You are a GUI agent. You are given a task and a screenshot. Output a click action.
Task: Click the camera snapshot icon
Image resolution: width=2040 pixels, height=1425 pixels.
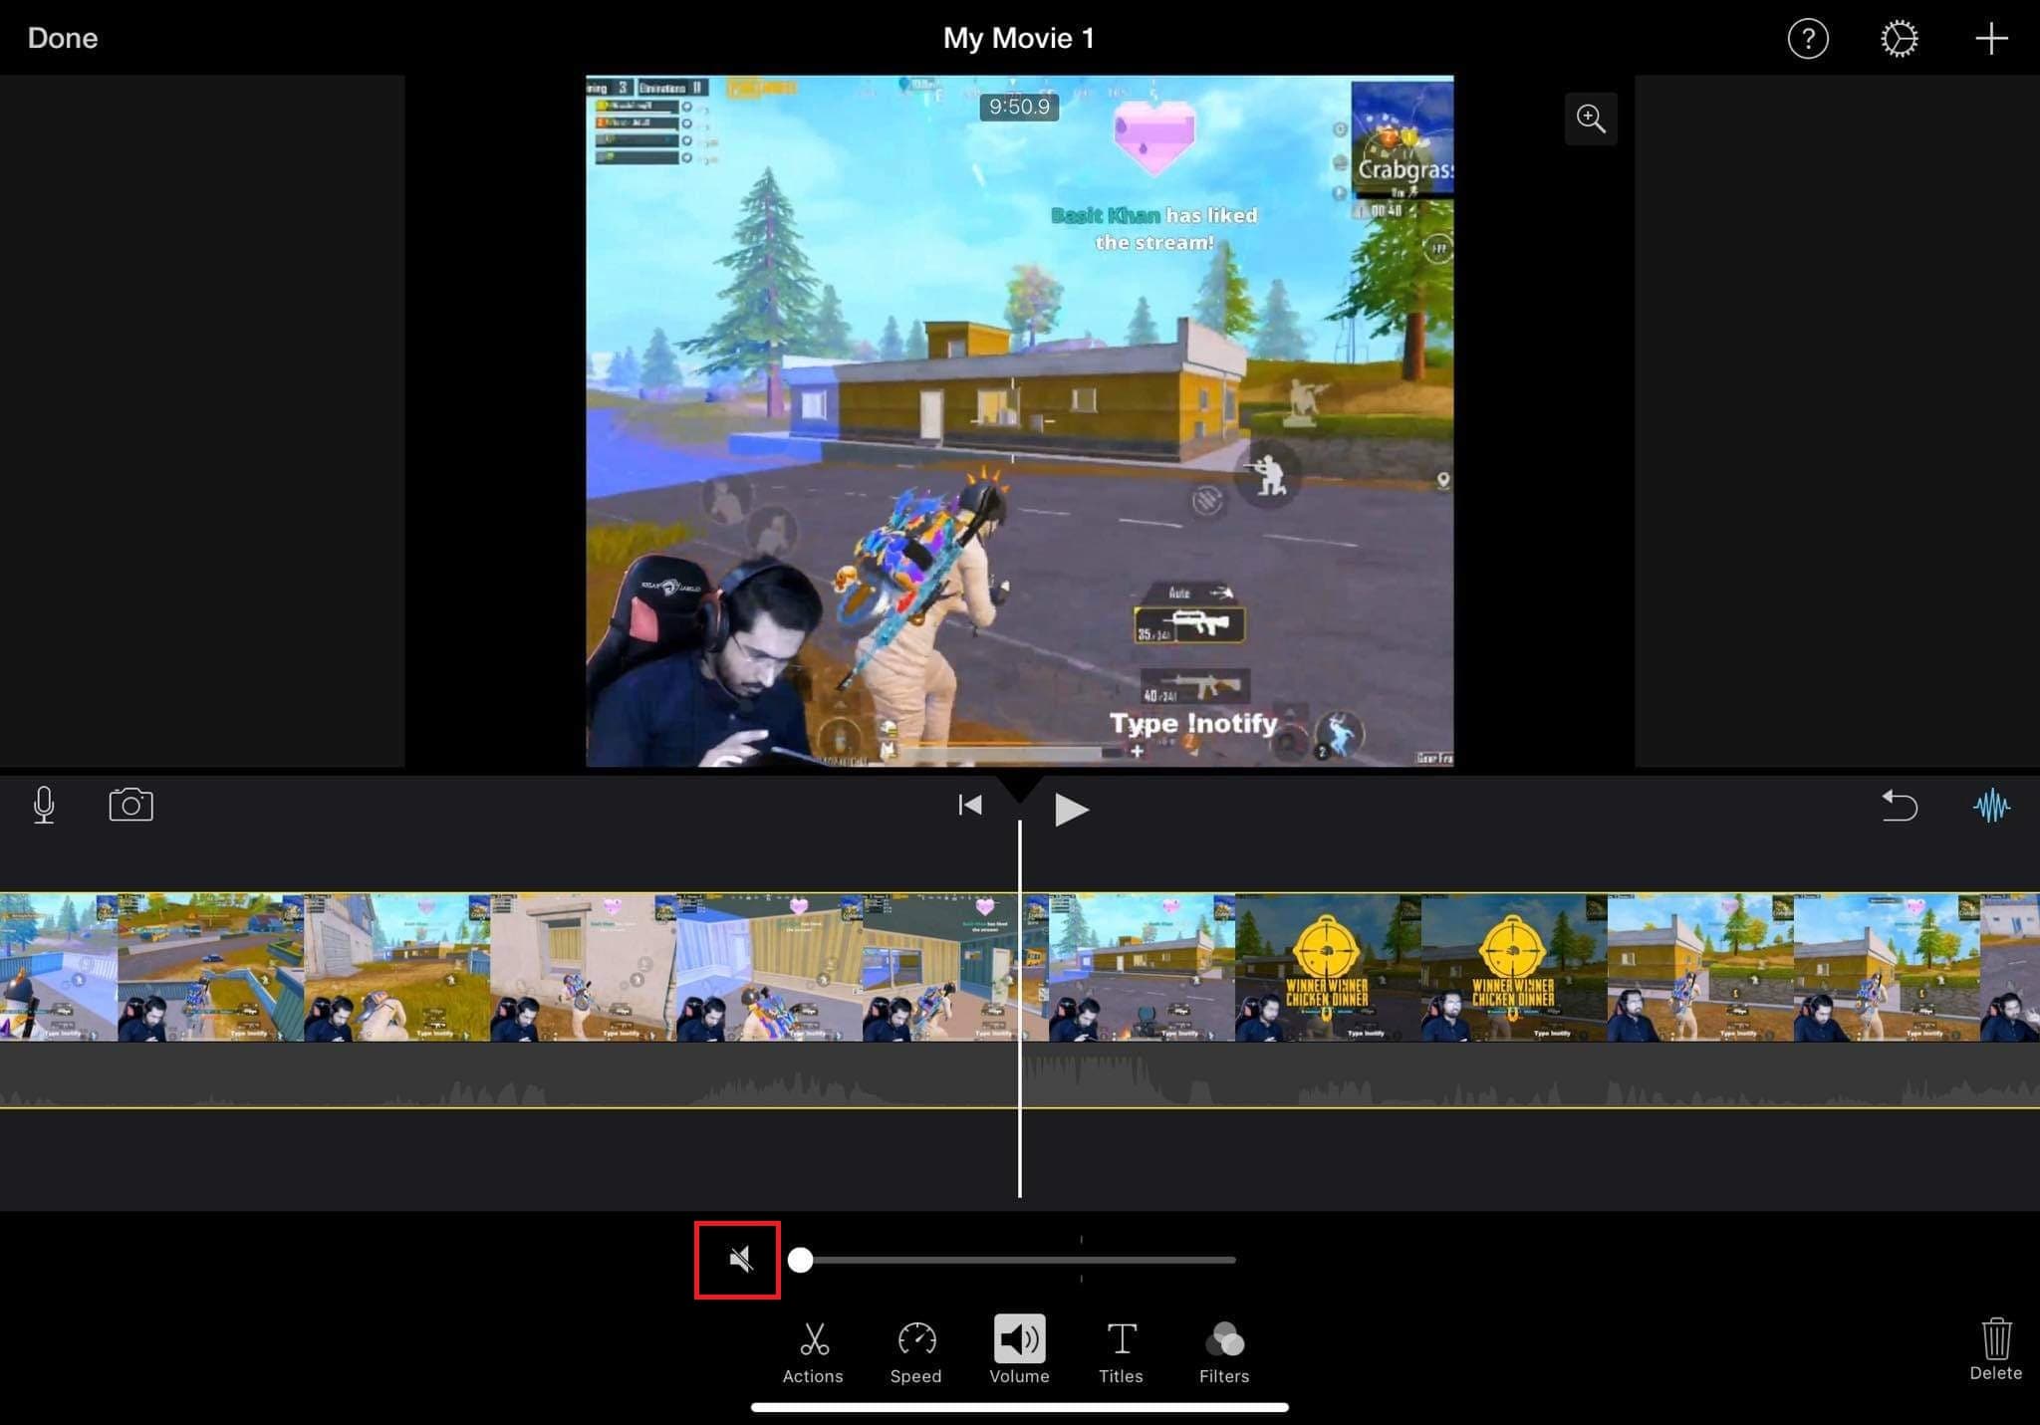[130, 804]
